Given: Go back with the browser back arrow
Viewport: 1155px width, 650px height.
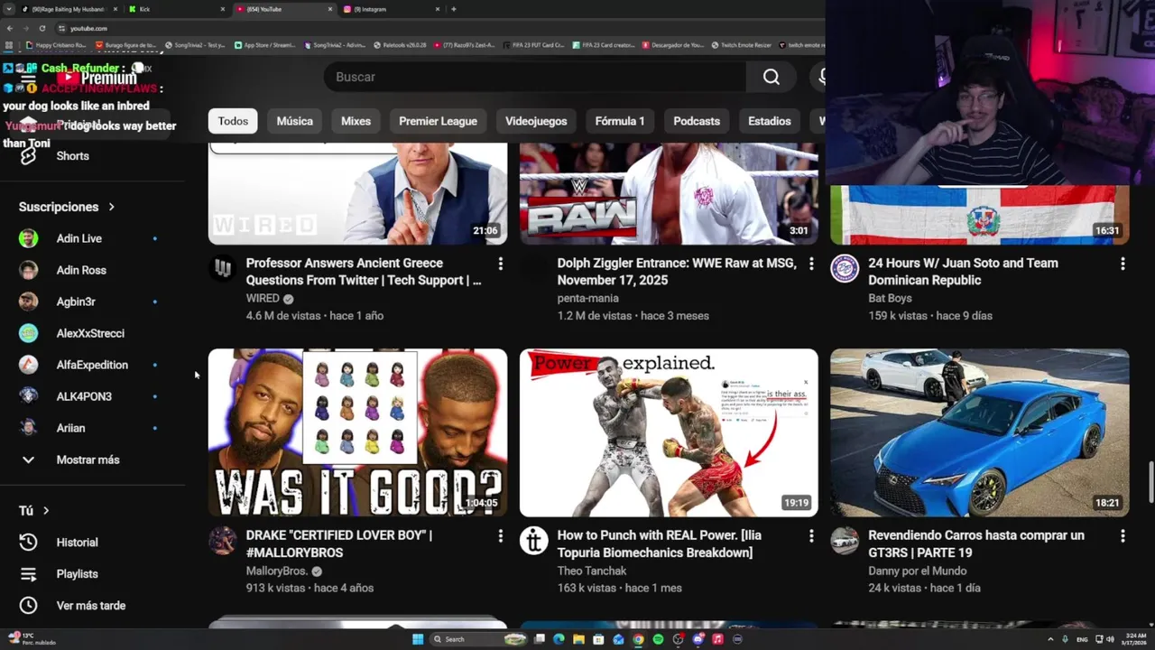Looking at the screenshot, I should 9,28.
